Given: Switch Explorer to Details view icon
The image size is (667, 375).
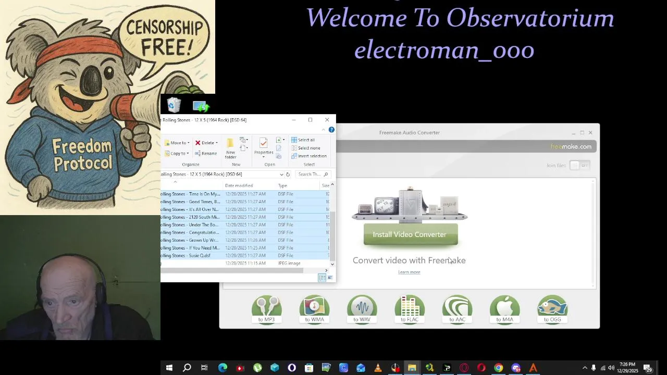Looking at the screenshot, I should (322, 278).
